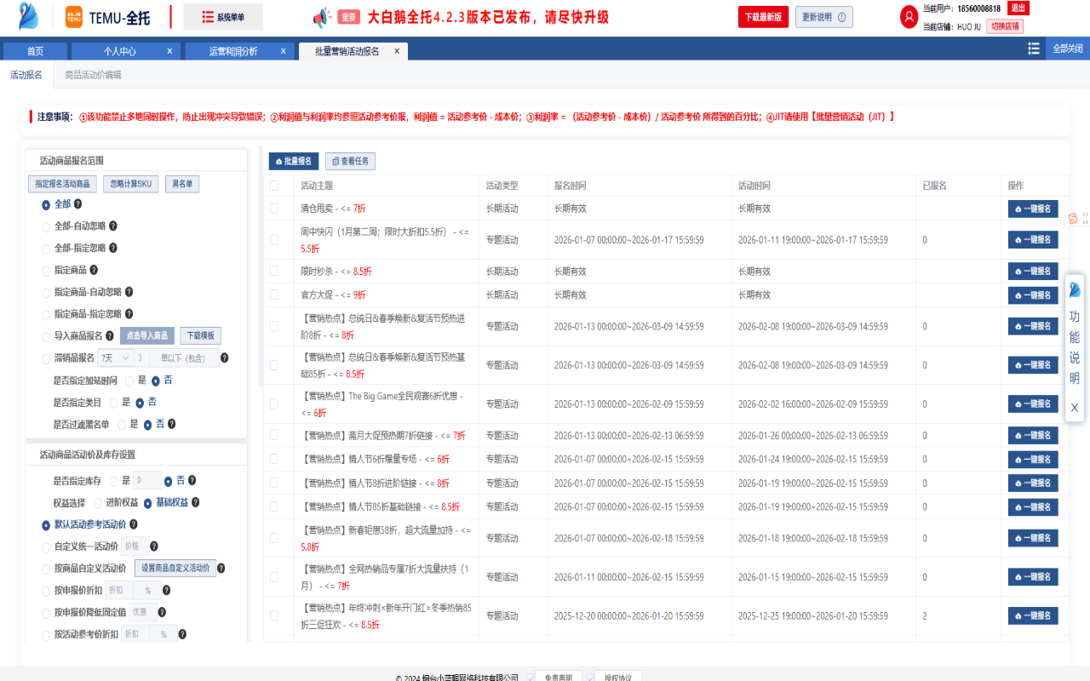
Task: Choose 是 for 是否指定加站时间
Action: pyautogui.click(x=129, y=381)
